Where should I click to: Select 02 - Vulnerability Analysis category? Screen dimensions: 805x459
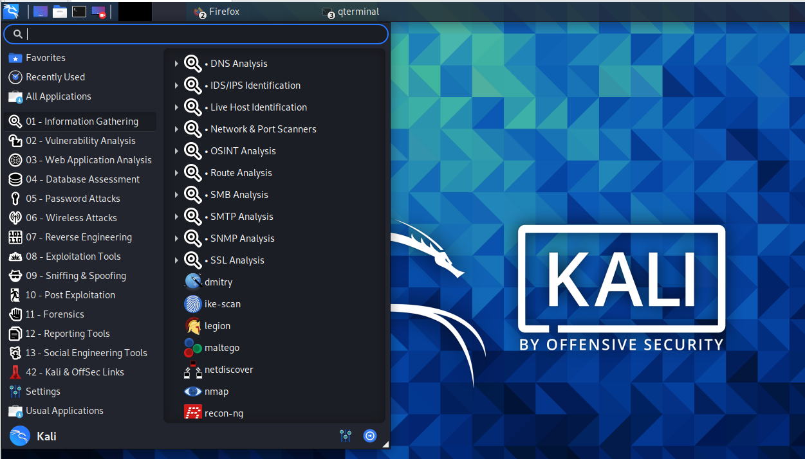(x=80, y=141)
